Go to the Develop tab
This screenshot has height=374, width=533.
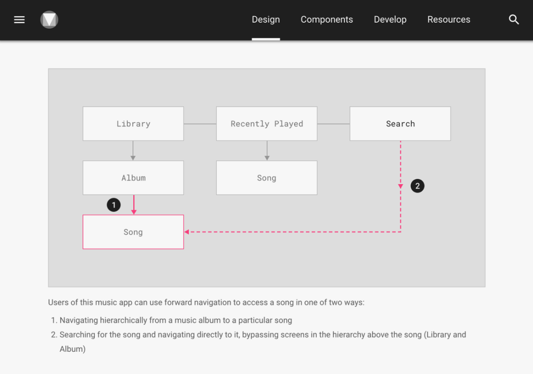point(390,20)
